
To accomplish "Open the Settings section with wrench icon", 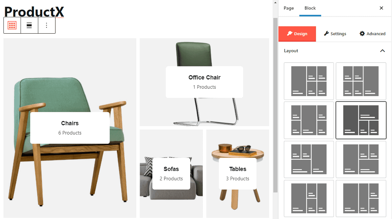I will tap(335, 34).
